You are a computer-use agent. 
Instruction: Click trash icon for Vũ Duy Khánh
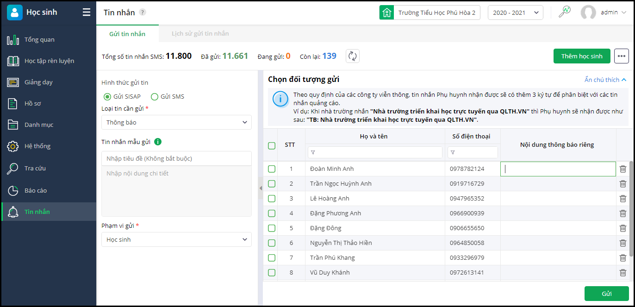pos(623,273)
